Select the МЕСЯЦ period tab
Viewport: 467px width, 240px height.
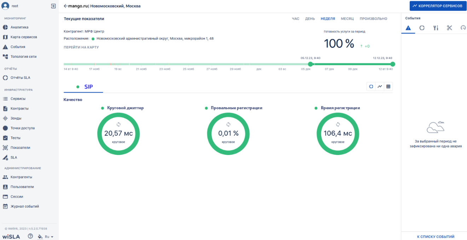[347, 19]
